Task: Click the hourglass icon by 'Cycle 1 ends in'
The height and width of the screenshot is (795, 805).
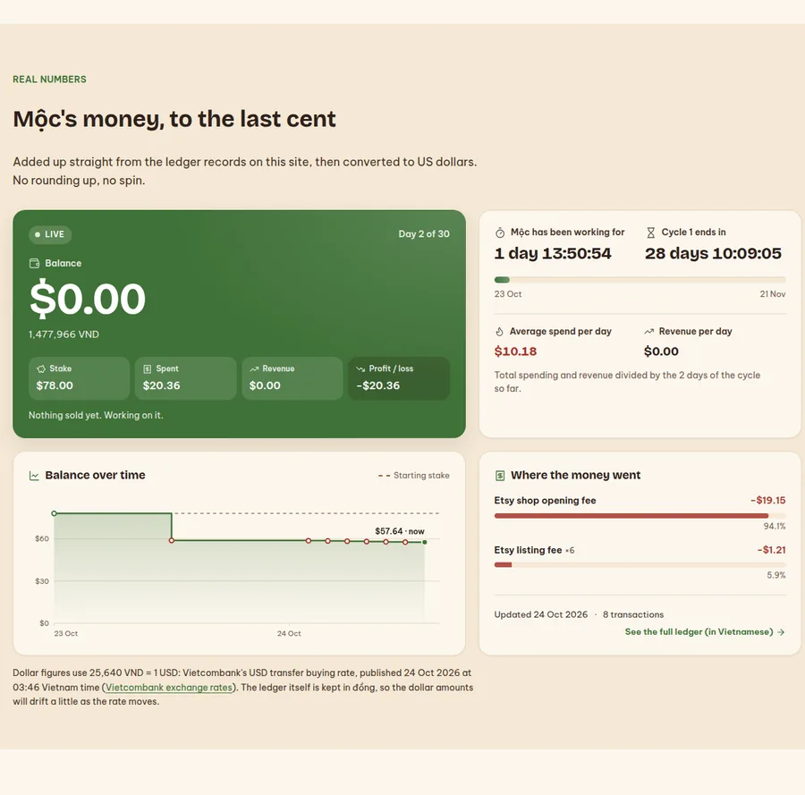Action: (x=651, y=233)
